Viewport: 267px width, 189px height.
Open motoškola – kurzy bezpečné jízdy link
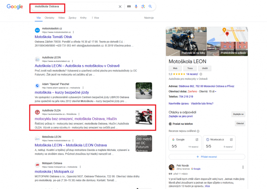pyautogui.click(x=62, y=92)
